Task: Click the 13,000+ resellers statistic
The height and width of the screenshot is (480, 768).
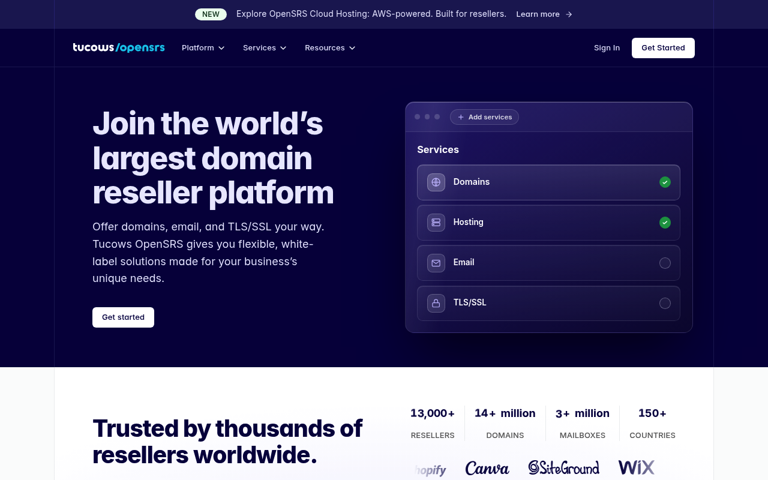Action: click(433, 423)
